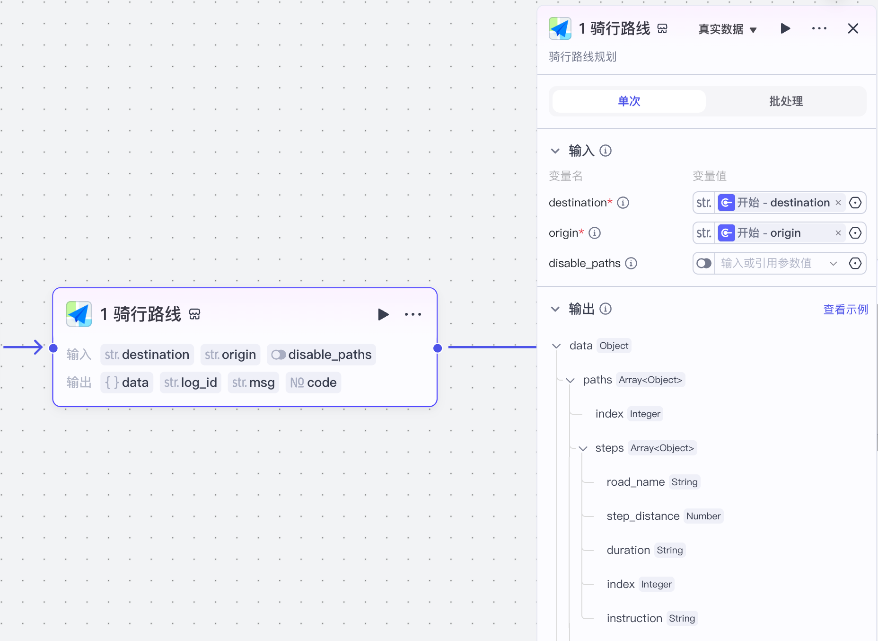Click the str. type label for destination
The image size is (878, 641).
coord(704,203)
